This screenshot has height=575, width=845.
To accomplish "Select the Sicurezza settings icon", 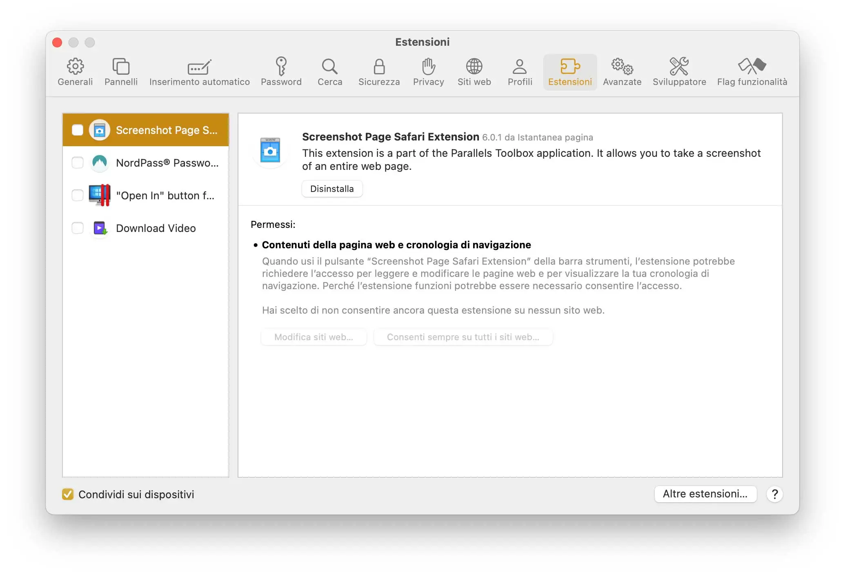I will point(379,72).
